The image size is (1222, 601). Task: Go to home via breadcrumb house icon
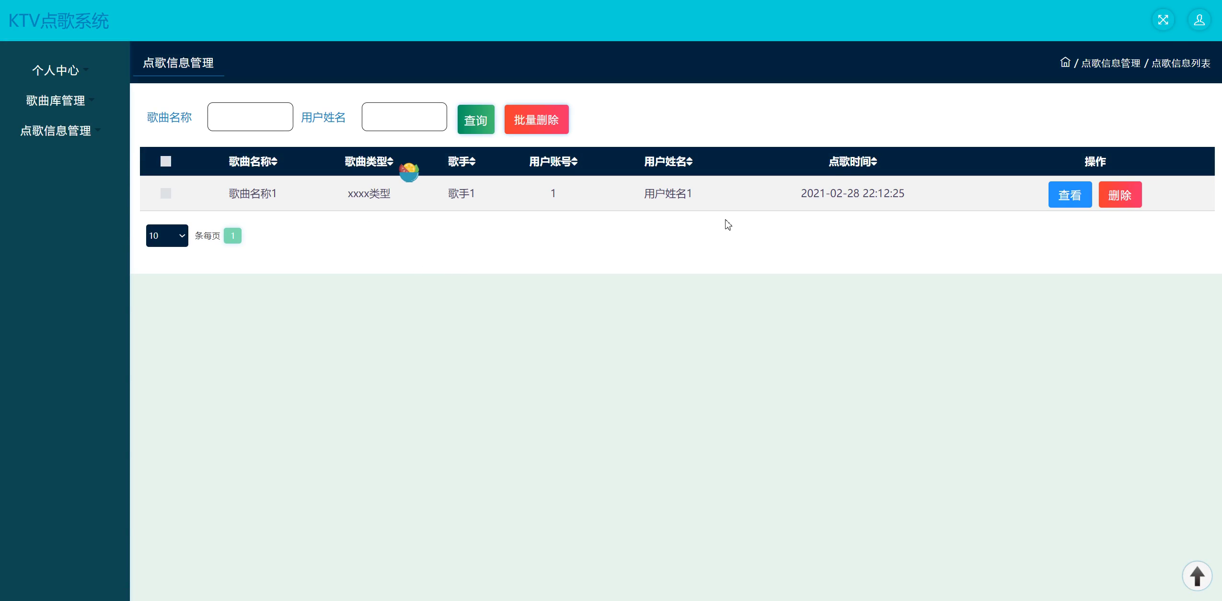pyautogui.click(x=1065, y=62)
